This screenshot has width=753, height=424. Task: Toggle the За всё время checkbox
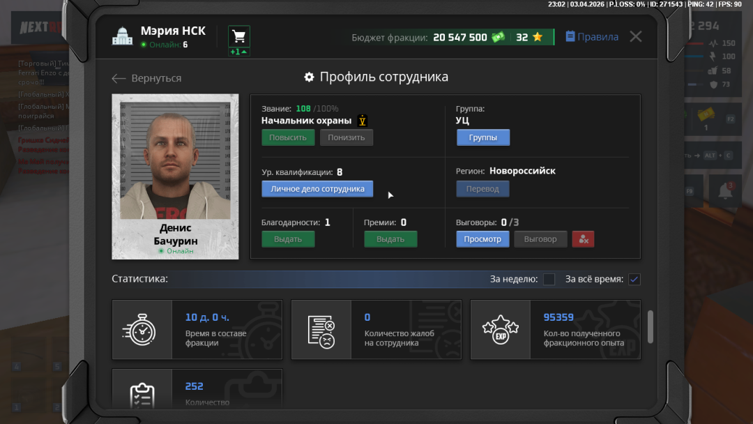(x=634, y=280)
